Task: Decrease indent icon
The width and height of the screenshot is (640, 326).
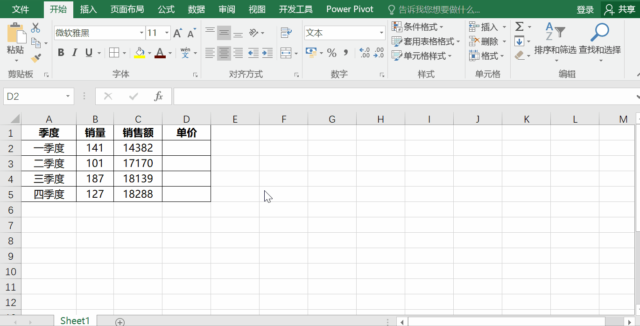Action: [x=253, y=53]
